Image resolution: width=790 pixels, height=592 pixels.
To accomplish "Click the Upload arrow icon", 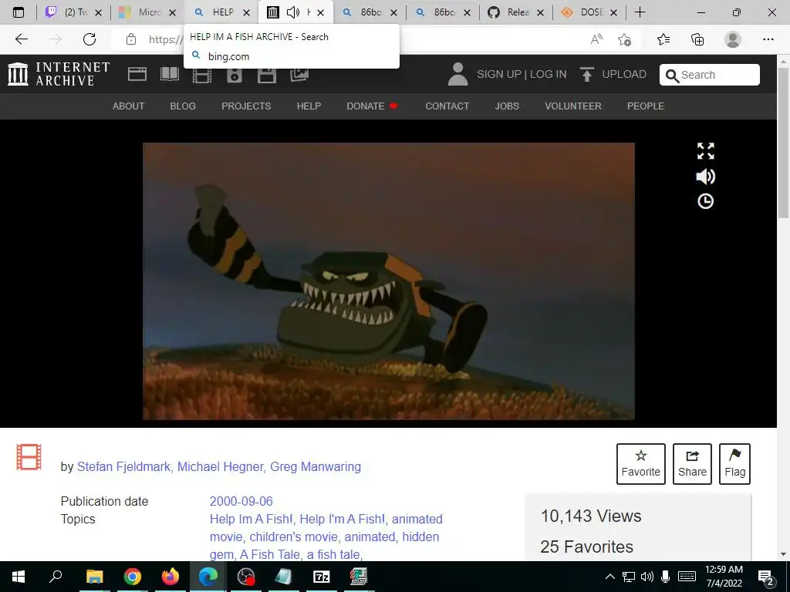I will point(586,74).
